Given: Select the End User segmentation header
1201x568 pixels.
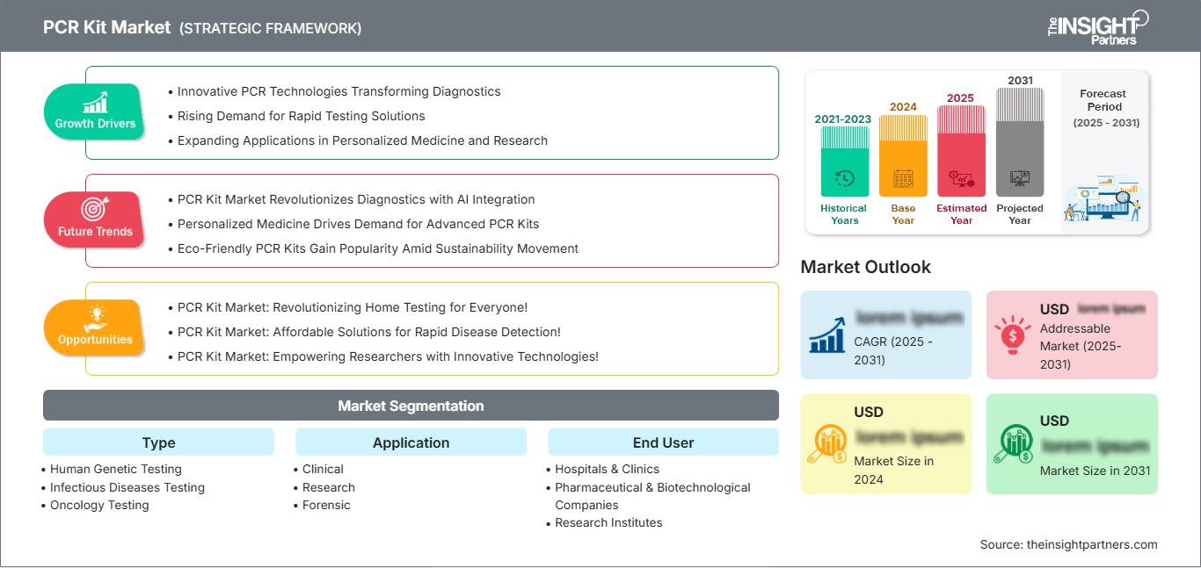Looking at the screenshot, I should pos(663,442).
